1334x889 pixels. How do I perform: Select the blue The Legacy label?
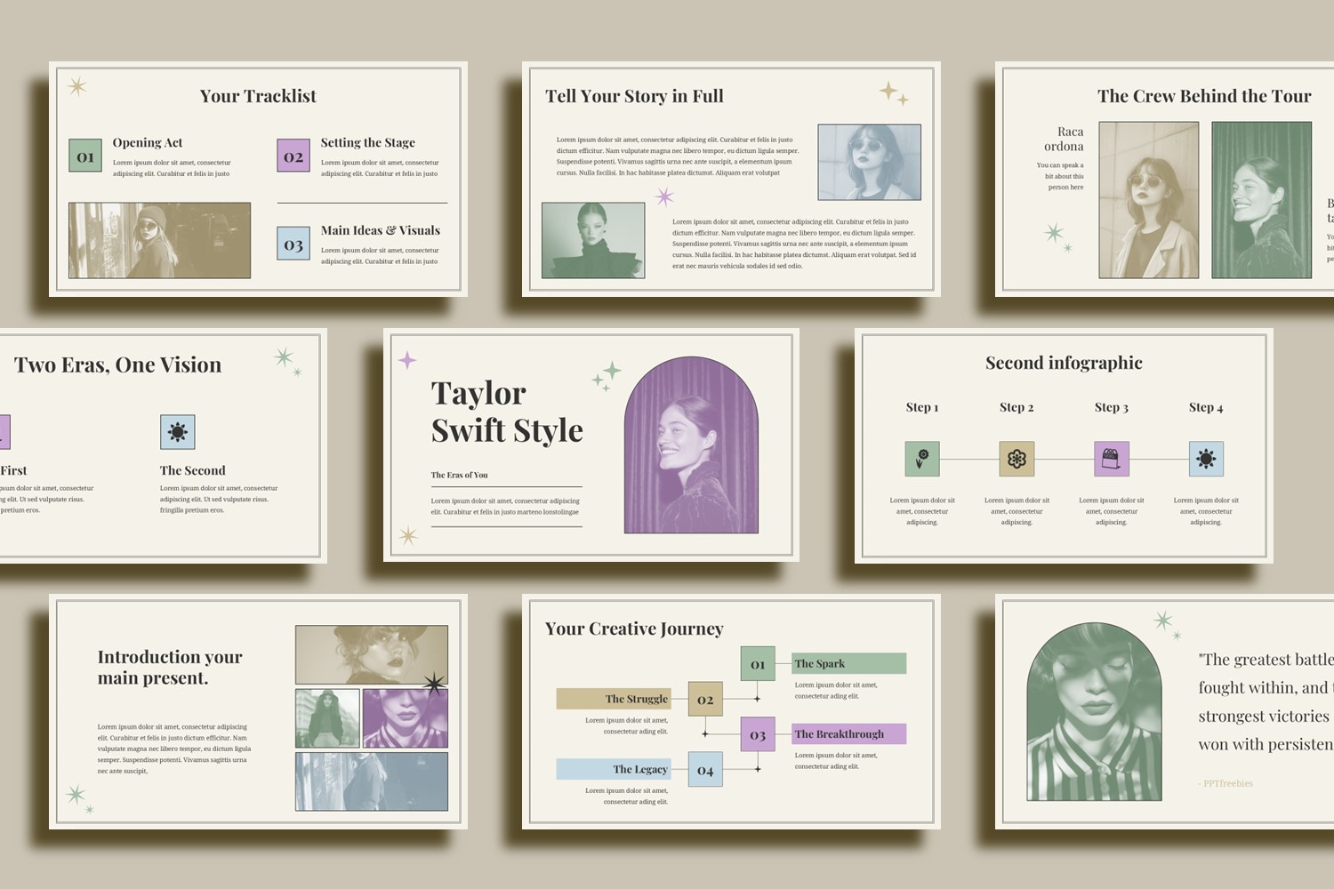click(x=614, y=769)
